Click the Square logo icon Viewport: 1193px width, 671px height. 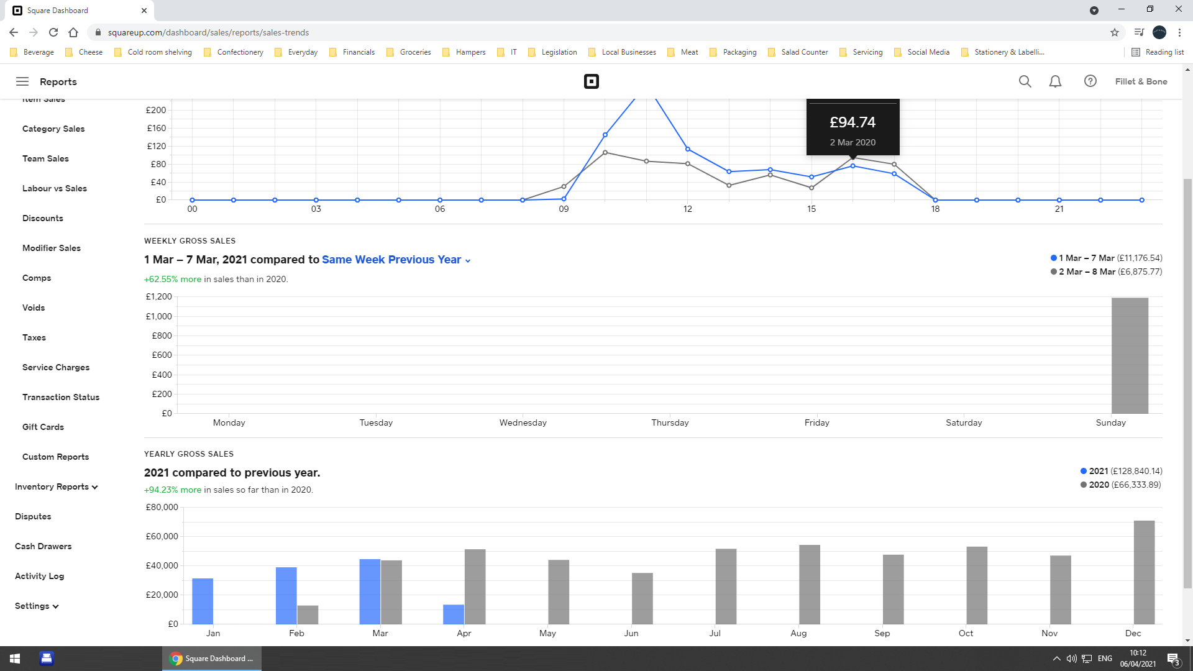591,81
